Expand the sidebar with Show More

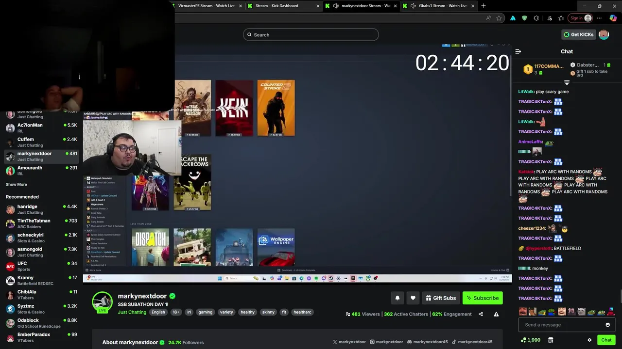[17, 184]
